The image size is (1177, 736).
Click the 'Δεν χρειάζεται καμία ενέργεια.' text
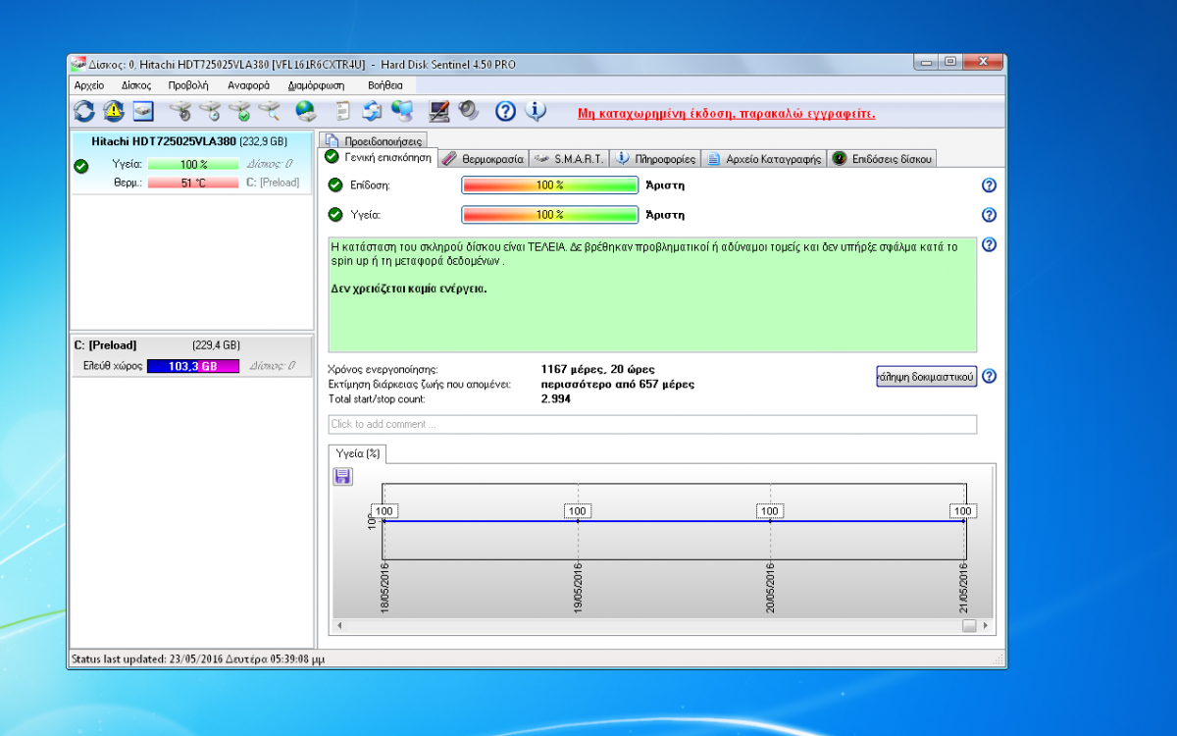click(x=410, y=289)
